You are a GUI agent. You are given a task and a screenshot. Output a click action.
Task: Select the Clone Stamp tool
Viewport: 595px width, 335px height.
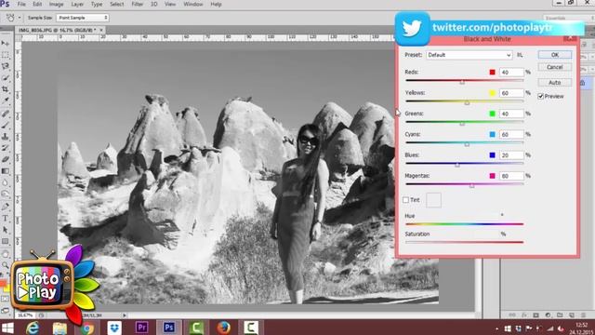click(6, 136)
